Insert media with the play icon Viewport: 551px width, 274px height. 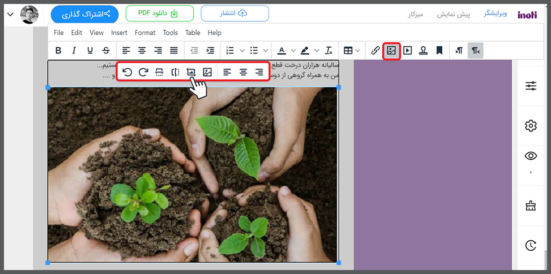[408, 50]
